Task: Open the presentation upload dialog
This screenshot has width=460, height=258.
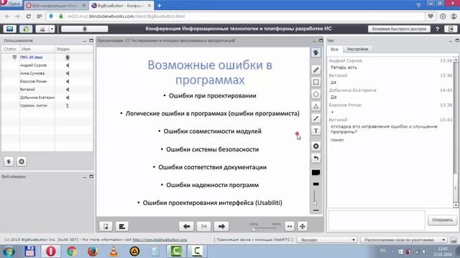Action: [106, 226]
